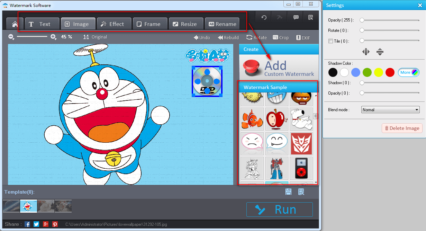Pick the angry orange face watermark sample

(301, 99)
